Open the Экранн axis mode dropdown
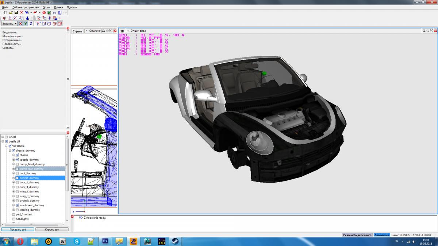438x246 pixels. pos(16,24)
